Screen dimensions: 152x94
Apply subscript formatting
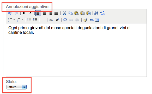(x=51, y=20)
